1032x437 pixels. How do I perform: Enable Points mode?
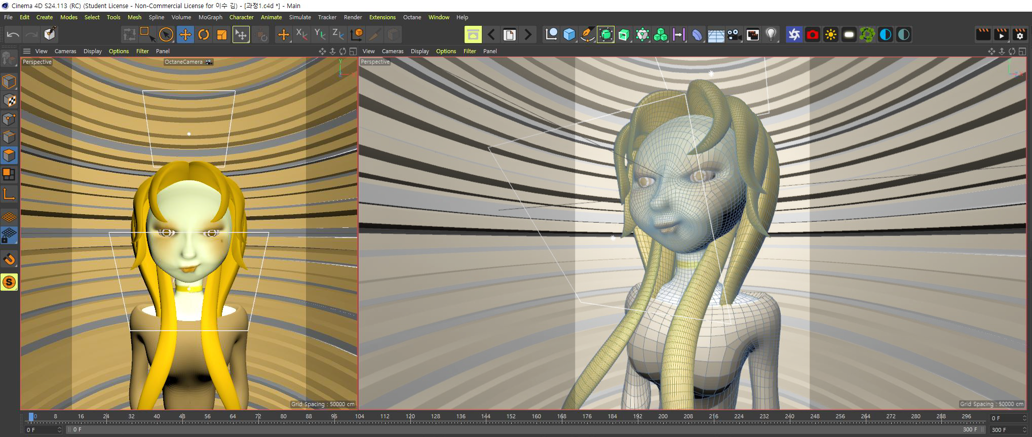coord(9,119)
